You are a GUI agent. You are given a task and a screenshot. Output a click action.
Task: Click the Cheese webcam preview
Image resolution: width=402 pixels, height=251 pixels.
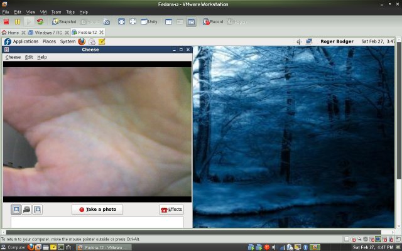click(97, 132)
